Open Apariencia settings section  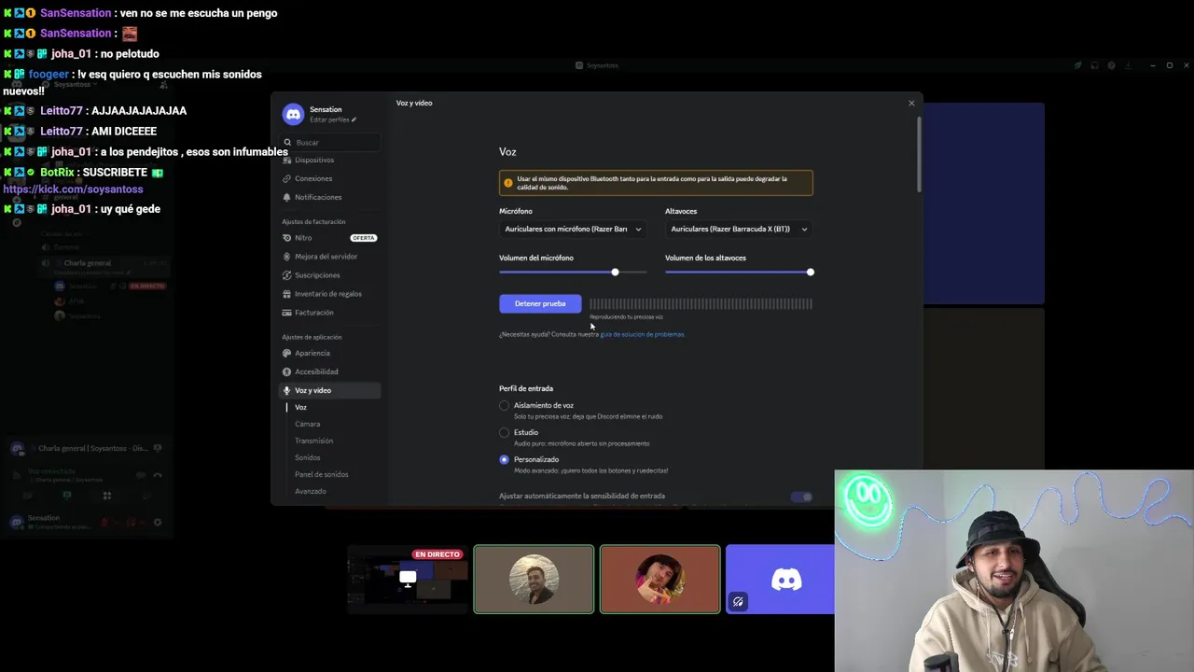(330, 353)
